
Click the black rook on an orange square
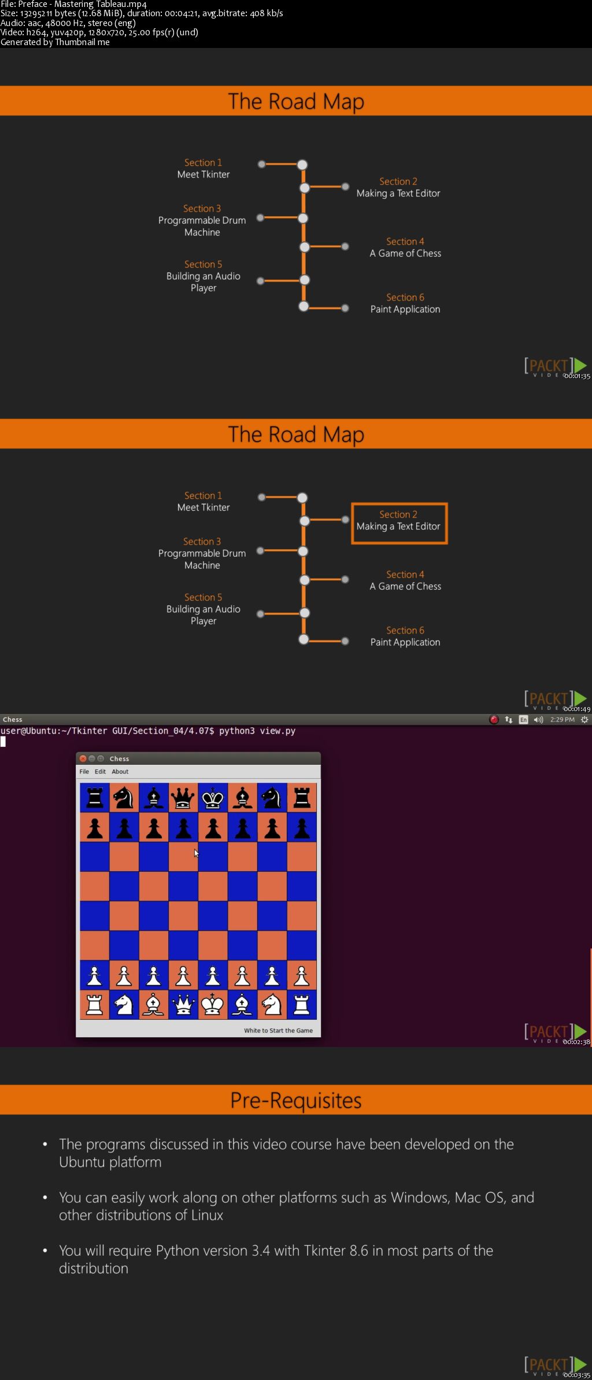[x=302, y=798]
